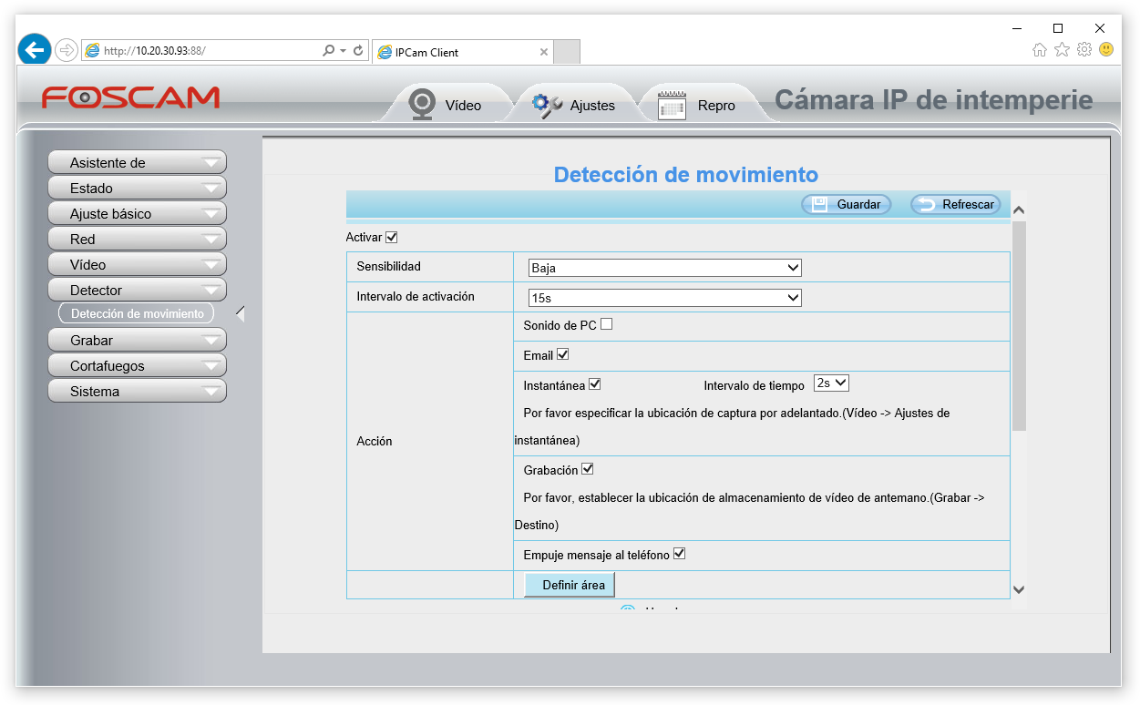Click the webcam icon on the Vídeo tab
Screen dimensions: 1140x705
(422, 105)
